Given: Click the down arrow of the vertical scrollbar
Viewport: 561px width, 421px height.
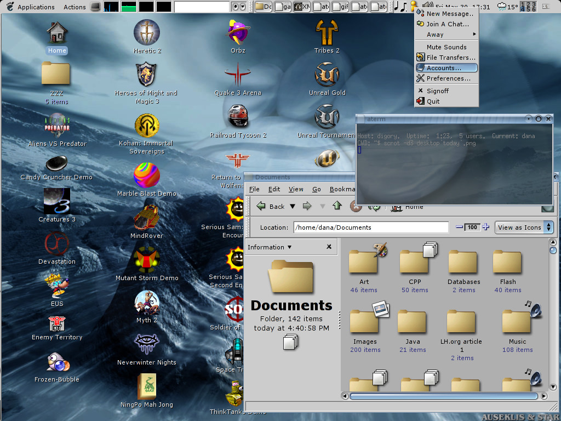Looking at the screenshot, I should click(553, 387).
